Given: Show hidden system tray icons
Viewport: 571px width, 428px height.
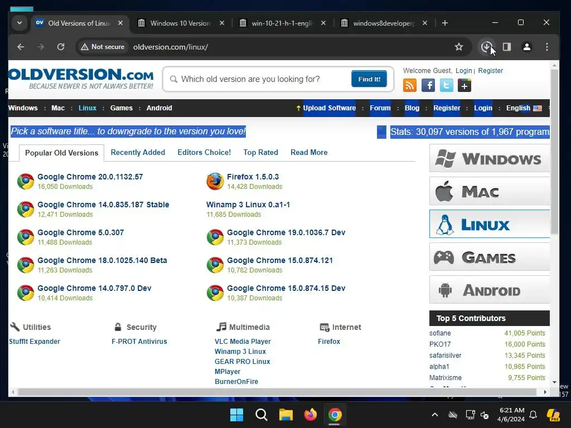Looking at the screenshot, I should click(435, 415).
